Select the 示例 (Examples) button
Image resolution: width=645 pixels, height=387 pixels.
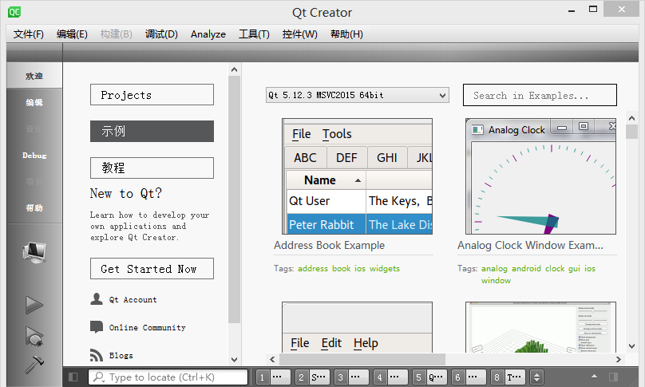point(152,131)
